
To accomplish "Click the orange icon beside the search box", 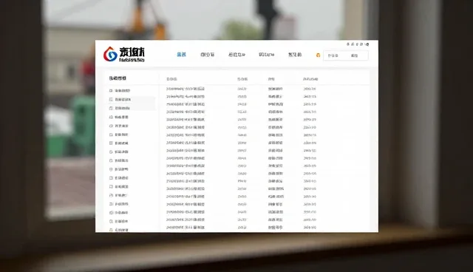I will (x=318, y=55).
